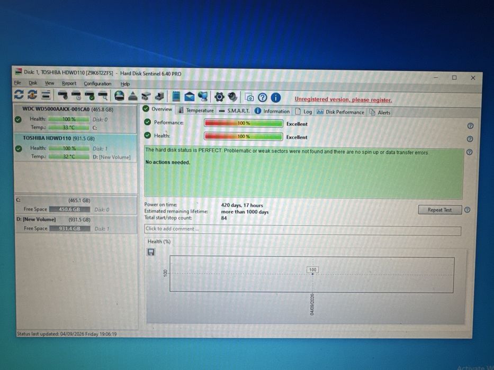Click the globe and disk toolbar icon
The width and height of the screenshot is (494, 370).
tap(119, 96)
